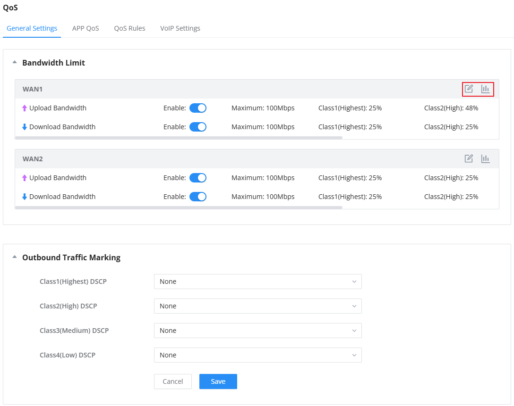Go to the QoS Rules tab
Screen dimensions: 514x406
click(129, 28)
